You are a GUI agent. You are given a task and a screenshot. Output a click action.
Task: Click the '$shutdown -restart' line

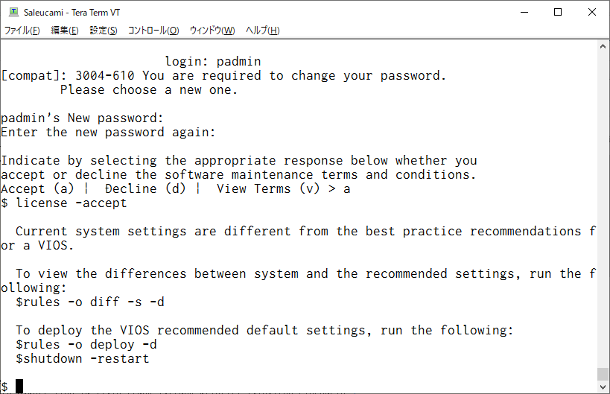(x=82, y=358)
